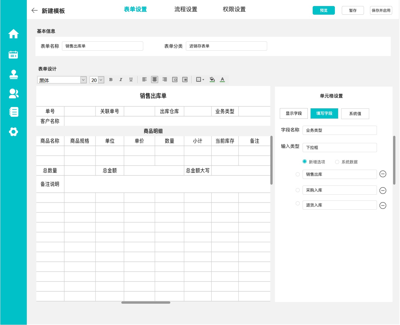Screen dimensions: 400x325
Task: Select the radio next to 销售出库
Action: pos(298,174)
